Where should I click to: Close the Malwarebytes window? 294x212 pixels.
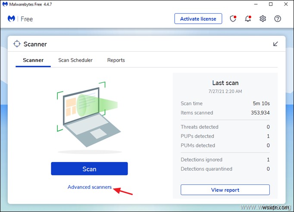pos(286,4)
